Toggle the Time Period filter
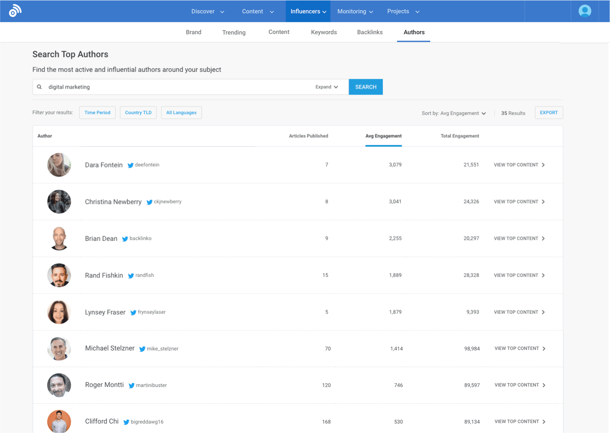610x433 pixels. click(97, 113)
